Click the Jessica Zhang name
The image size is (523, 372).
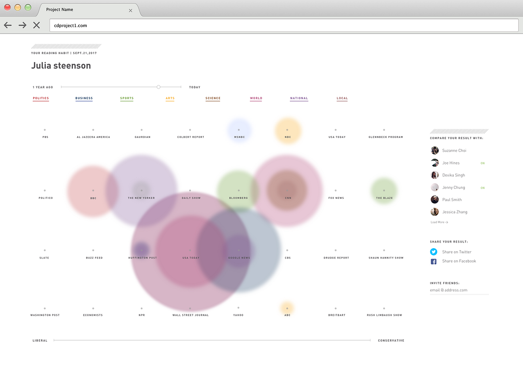pos(455,212)
